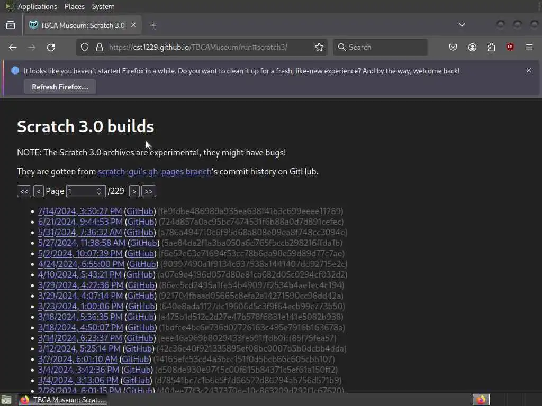Open the 5/27/2024, 11:38:58 AM build
The image size is (542, 406).
tap(82, 243)
